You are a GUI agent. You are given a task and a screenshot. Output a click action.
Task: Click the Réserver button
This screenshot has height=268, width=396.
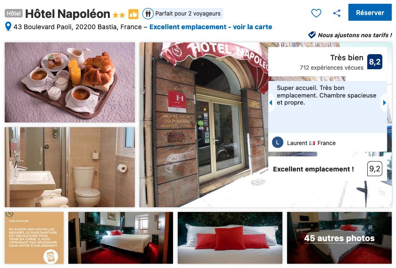(x=370, y=12)
